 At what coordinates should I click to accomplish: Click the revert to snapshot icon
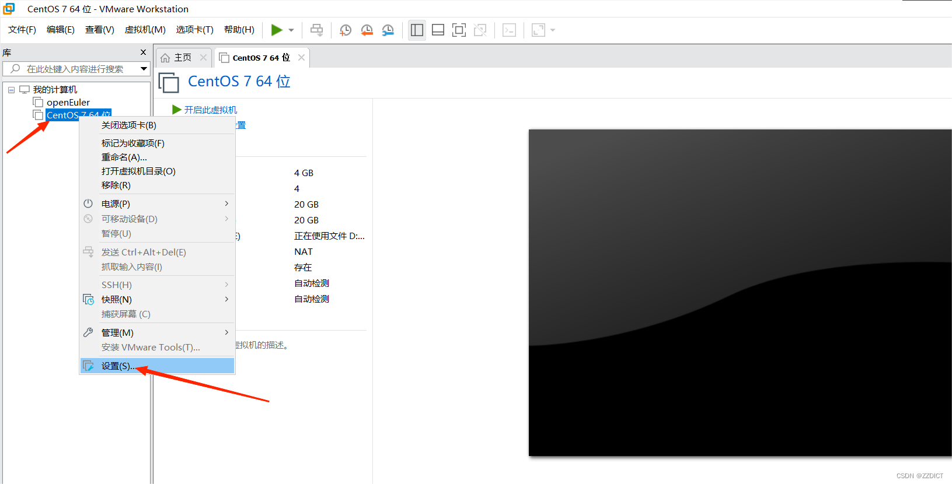[x=367, y=30]
